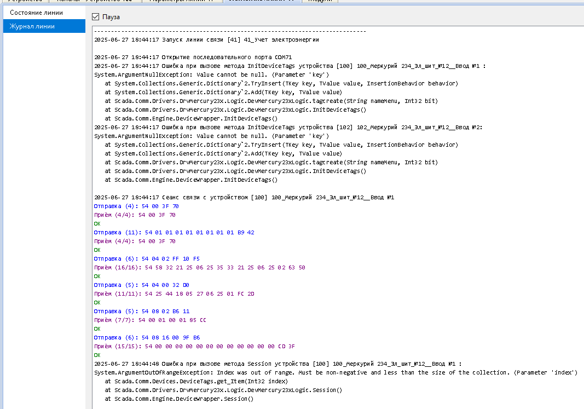The width and height of the screenshot is (584, 409).
Task: Click the DevMercury23XLogic.Session() stack trace line
Action: click(223, 390)
